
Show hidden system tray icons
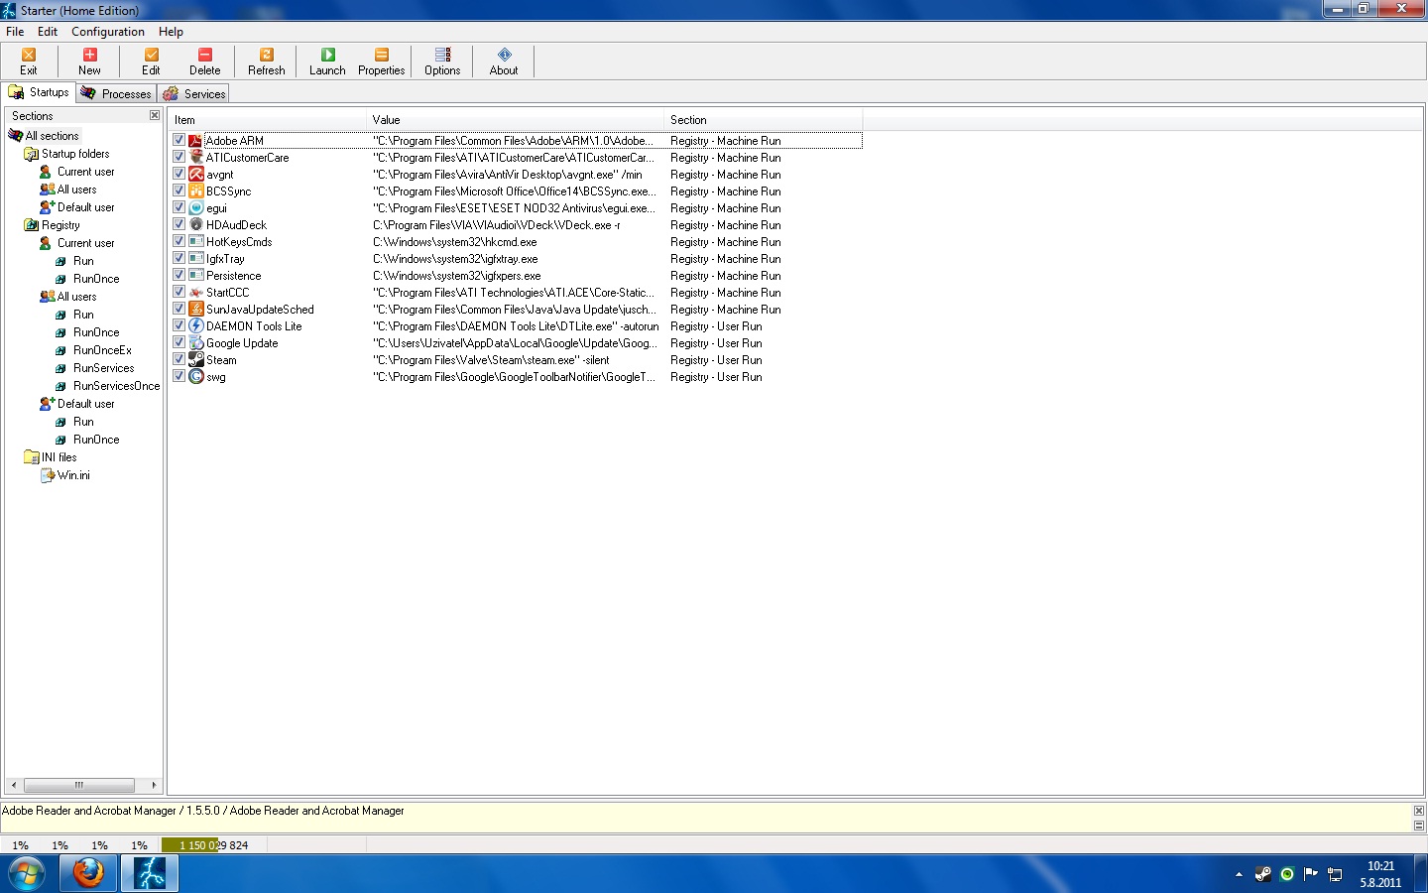1239,874
